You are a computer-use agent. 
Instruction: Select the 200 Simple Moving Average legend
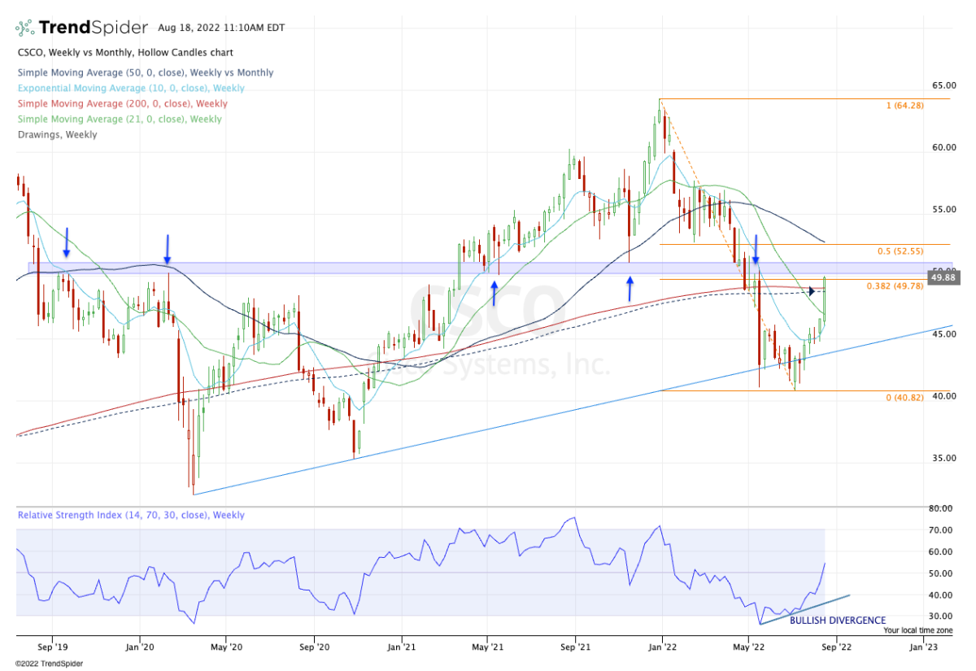[122, 104]
